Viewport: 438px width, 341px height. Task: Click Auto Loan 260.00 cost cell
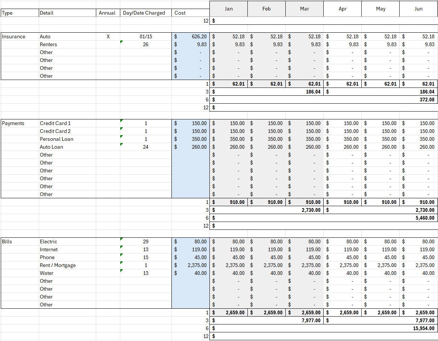coord(191,147)
